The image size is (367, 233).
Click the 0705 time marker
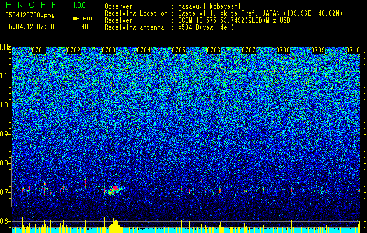tap(179, 50)
